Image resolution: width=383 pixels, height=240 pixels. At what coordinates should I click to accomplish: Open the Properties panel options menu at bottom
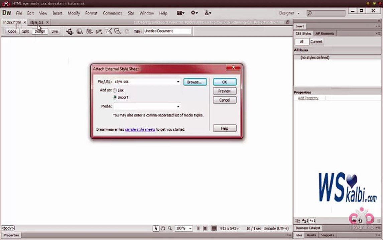tap(289, 235)
